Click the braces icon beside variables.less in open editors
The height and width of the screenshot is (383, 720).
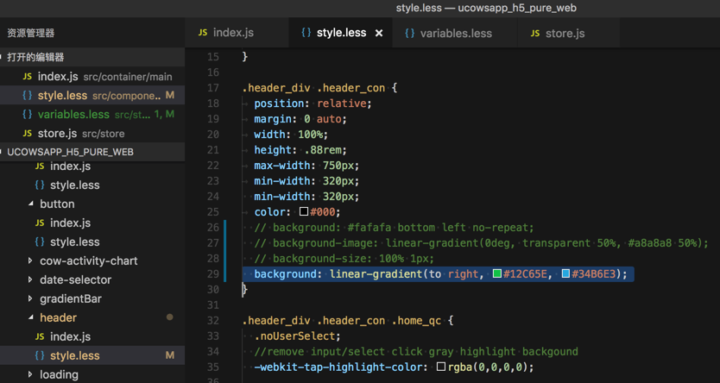(28, 115)
